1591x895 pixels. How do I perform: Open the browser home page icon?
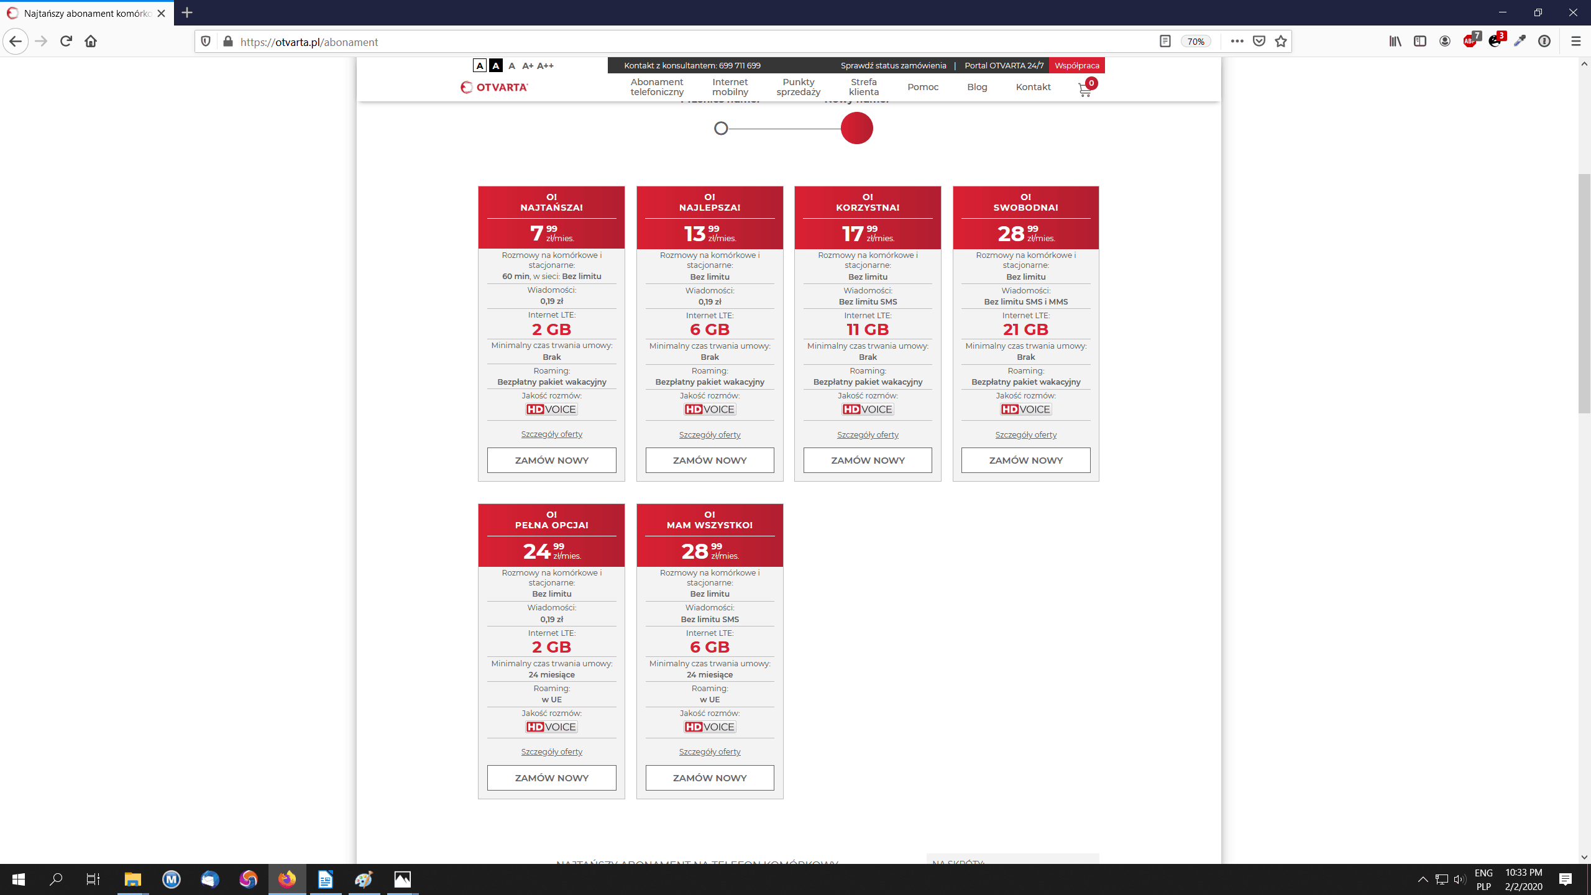[x=91, y=42]
